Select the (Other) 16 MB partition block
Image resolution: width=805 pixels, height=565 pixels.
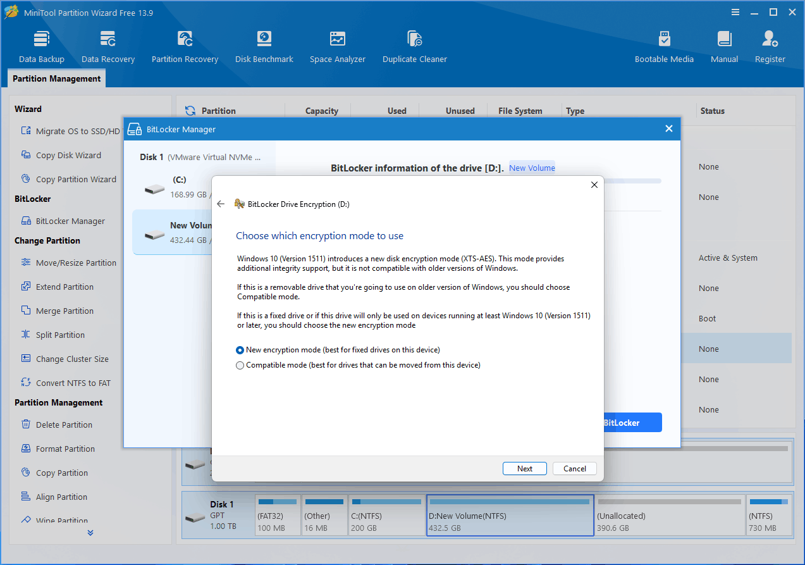tap(324, 516)
